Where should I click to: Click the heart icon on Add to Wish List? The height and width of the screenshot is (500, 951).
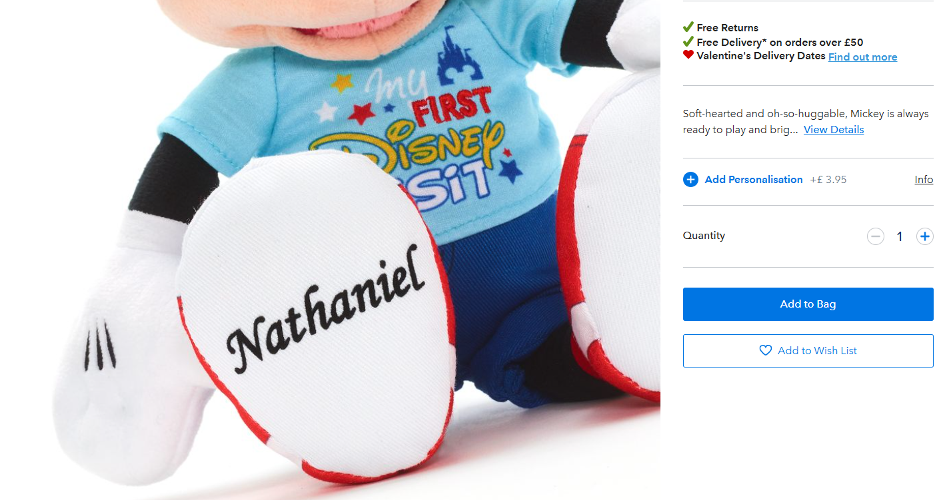pos(766,350)
